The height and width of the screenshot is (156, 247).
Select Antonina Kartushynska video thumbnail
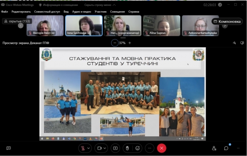pos(200,25)
